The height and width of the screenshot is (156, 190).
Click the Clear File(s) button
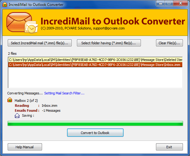[x=169, y=43]
